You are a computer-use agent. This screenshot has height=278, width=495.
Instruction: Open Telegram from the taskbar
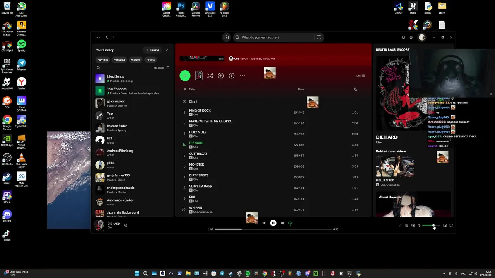[x=222, y=273]
